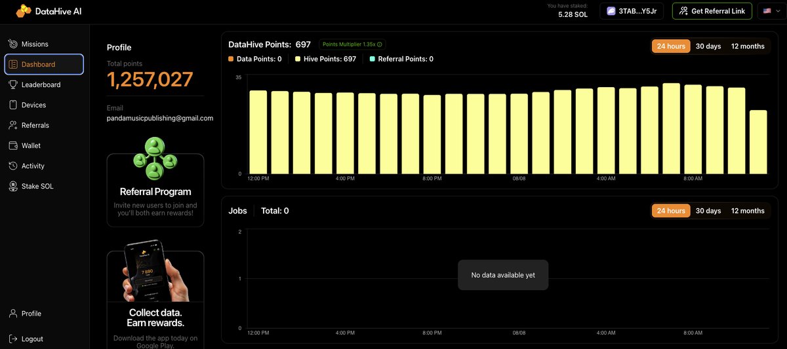Select 24 hours in DataHive Points chart

tap(671, 46)
